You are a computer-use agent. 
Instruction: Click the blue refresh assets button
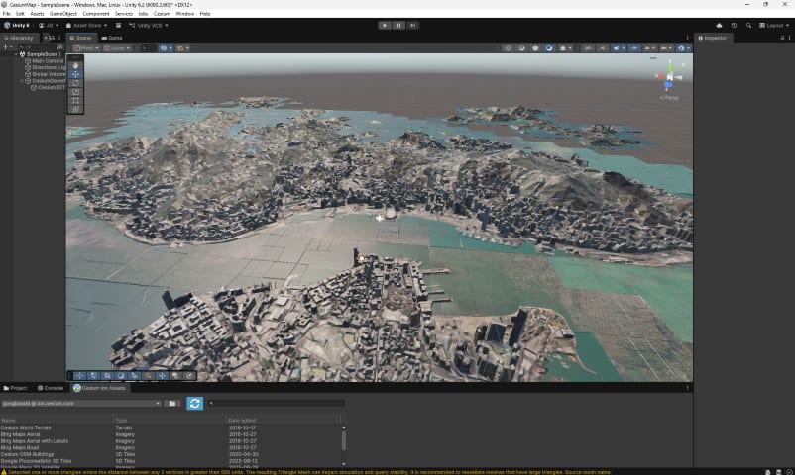[194, 404]
